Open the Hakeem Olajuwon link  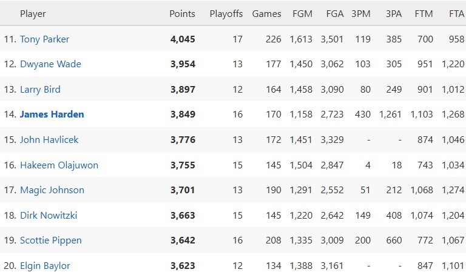[x=59, y=165]
